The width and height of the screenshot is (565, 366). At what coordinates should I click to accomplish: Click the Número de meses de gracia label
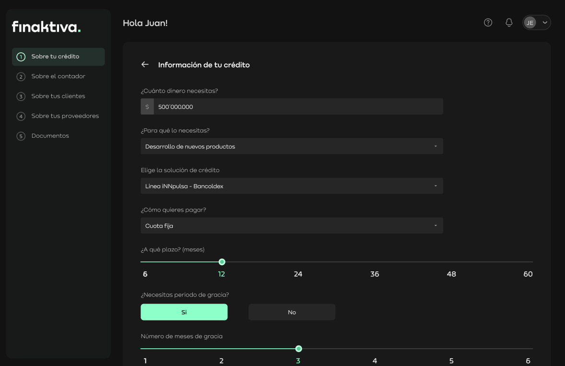[x=182, y=336]
